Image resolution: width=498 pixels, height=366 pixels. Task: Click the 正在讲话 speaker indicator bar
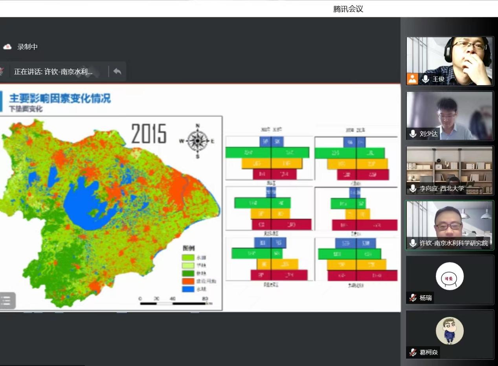[53, 71]
